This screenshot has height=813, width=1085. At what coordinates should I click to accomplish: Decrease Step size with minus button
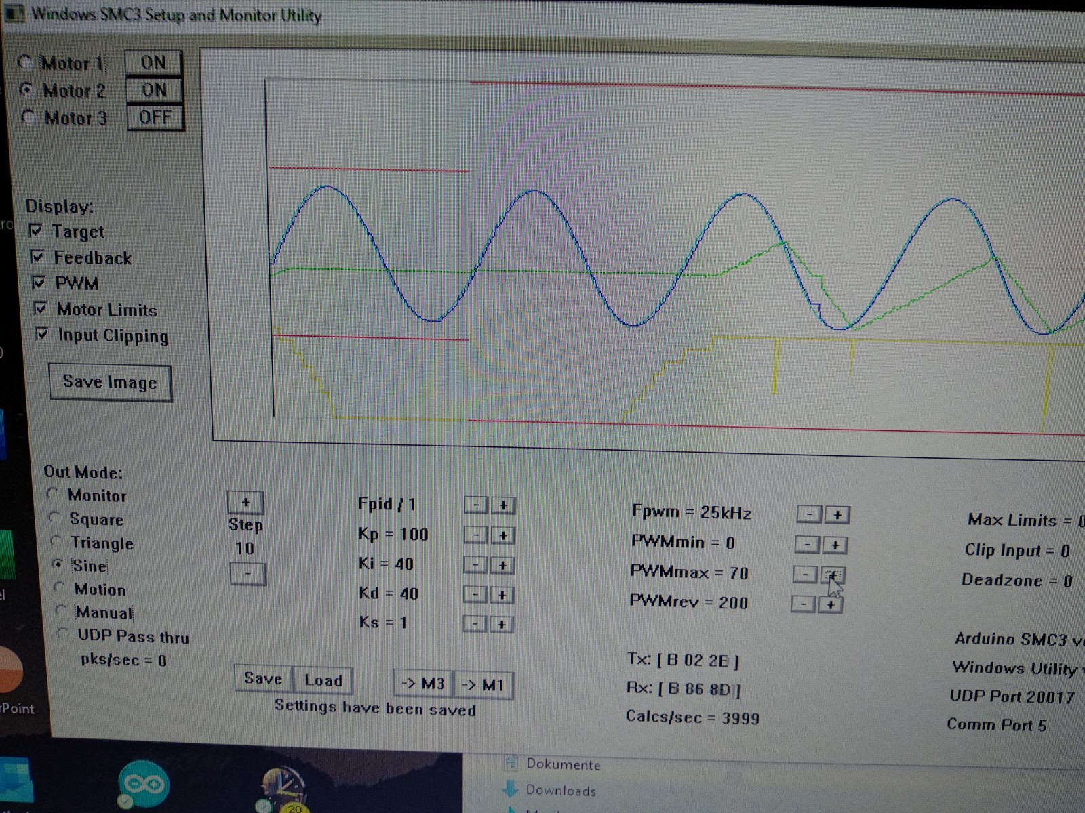click(x=248, y=574)
